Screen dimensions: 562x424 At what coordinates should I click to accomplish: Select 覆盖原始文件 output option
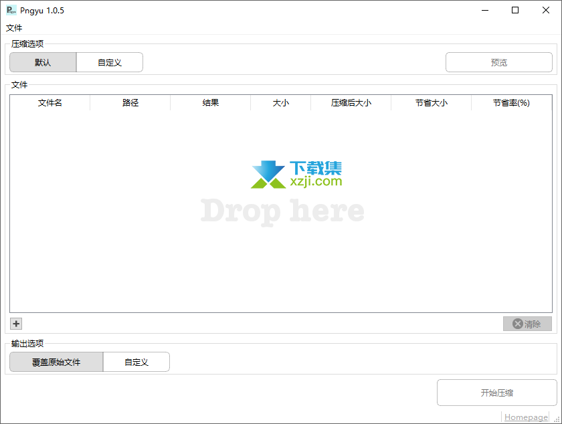tap(56, 362)
